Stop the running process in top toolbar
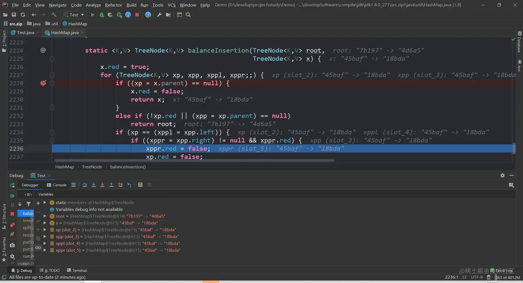523x283 pixels. (137, 15)
